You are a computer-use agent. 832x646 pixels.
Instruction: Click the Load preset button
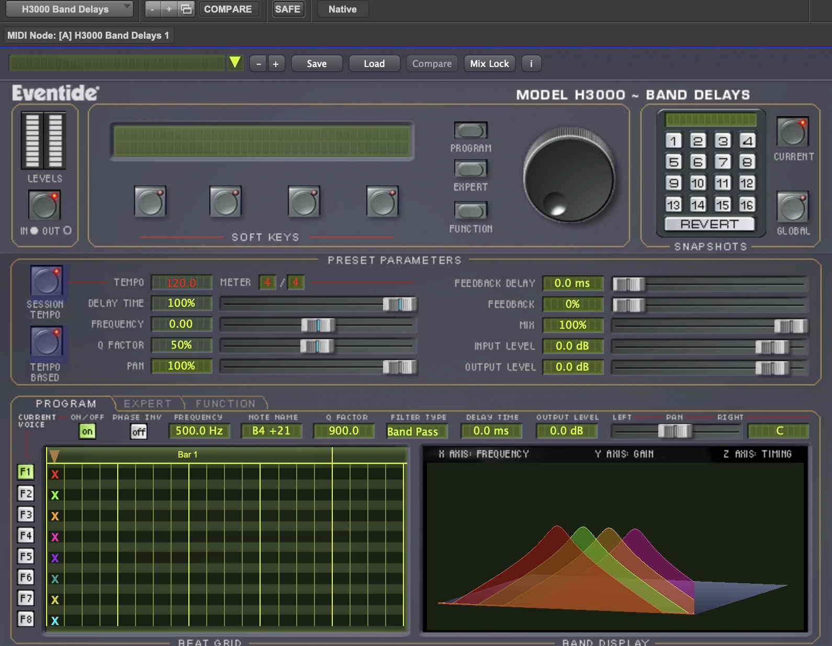click(374, 63)
